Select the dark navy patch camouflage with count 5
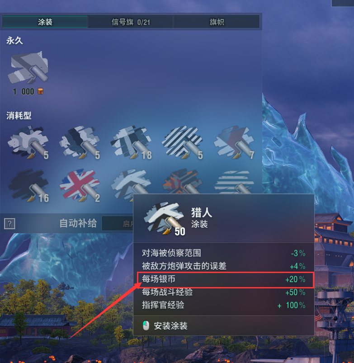 [80, 142]
